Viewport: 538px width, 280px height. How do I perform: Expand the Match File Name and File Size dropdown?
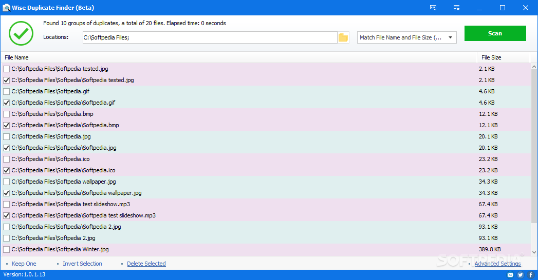coord(406,37)
